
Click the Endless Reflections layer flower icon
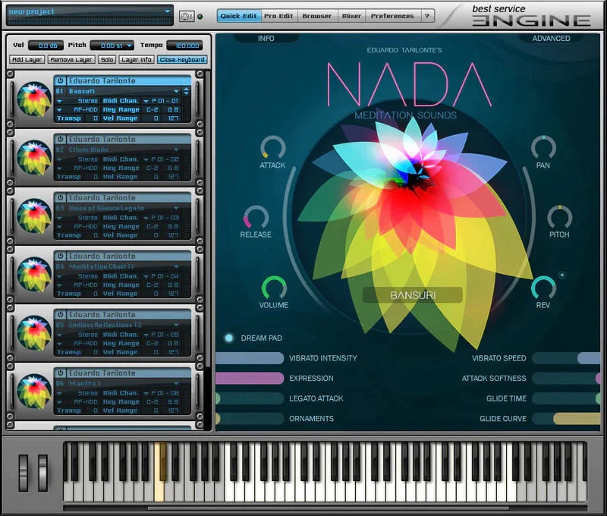pos(34,333)
